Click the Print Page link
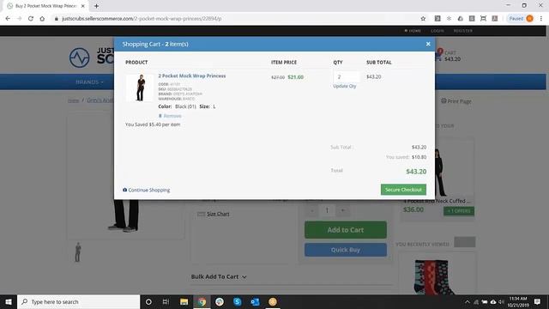 click(456, 101)
